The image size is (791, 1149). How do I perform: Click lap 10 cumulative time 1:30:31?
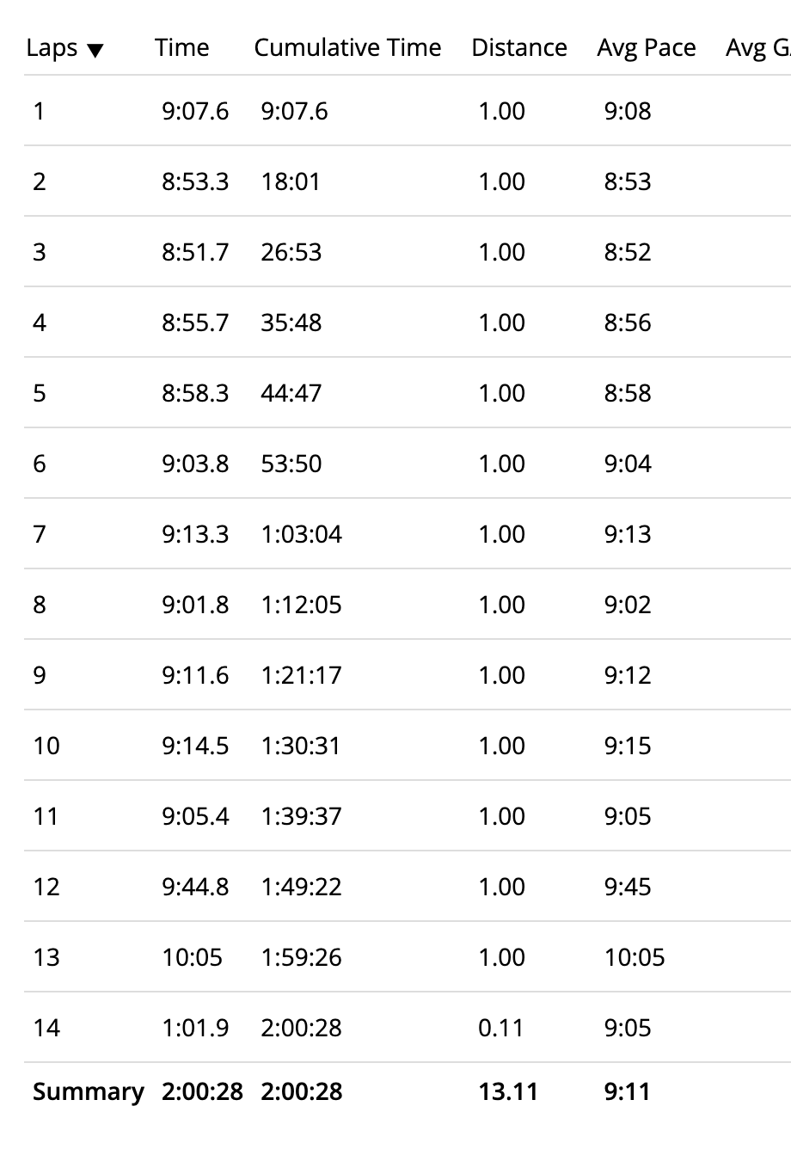302,746
